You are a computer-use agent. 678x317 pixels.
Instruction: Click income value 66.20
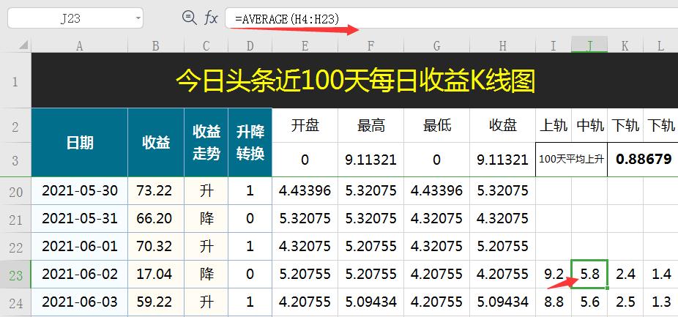point(156,219)
